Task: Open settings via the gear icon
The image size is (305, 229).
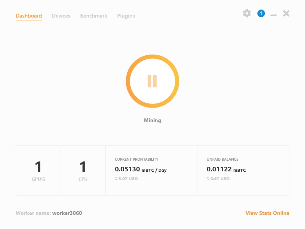Action: (x=247, y=13)
